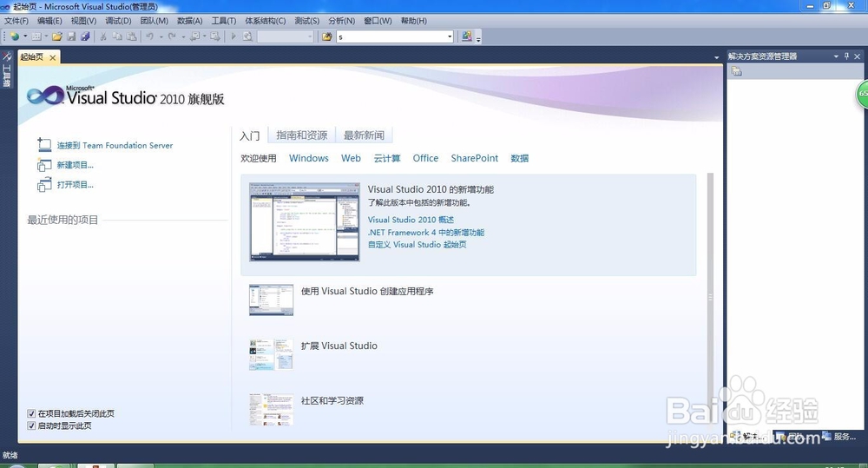Image resolution: width=868 pixels, height=468 pixels.
Task: Toggle 'close page after project load' checkbox
Action: (31, 413)
